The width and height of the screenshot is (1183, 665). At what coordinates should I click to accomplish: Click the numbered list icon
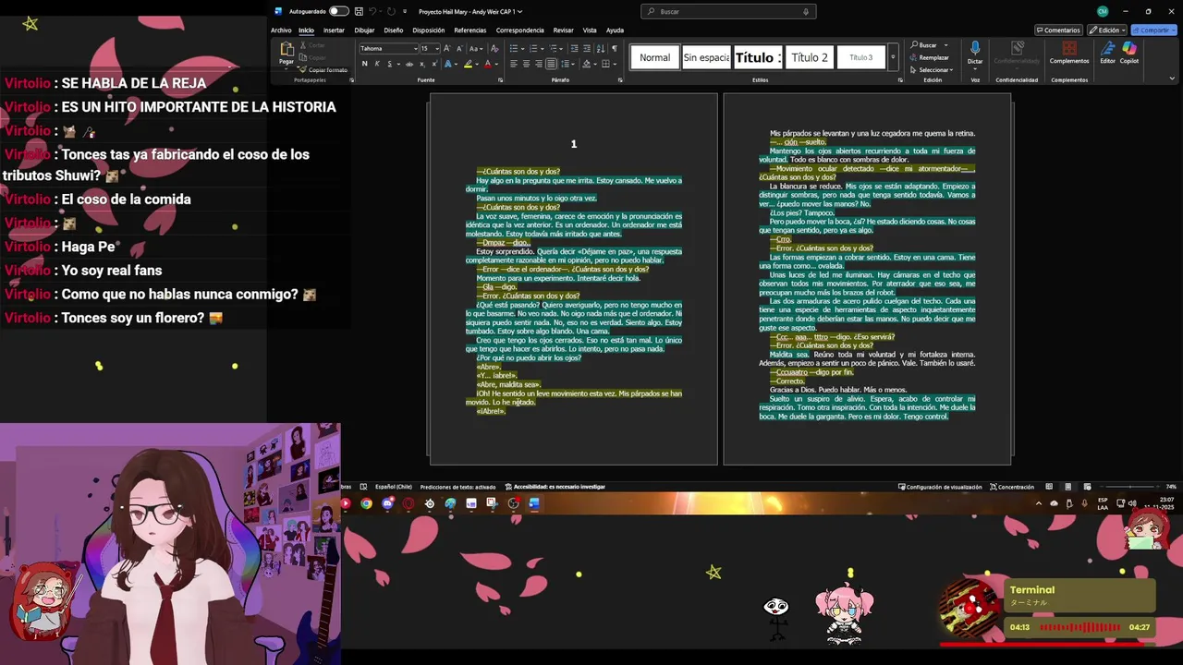tap(533, 48)
